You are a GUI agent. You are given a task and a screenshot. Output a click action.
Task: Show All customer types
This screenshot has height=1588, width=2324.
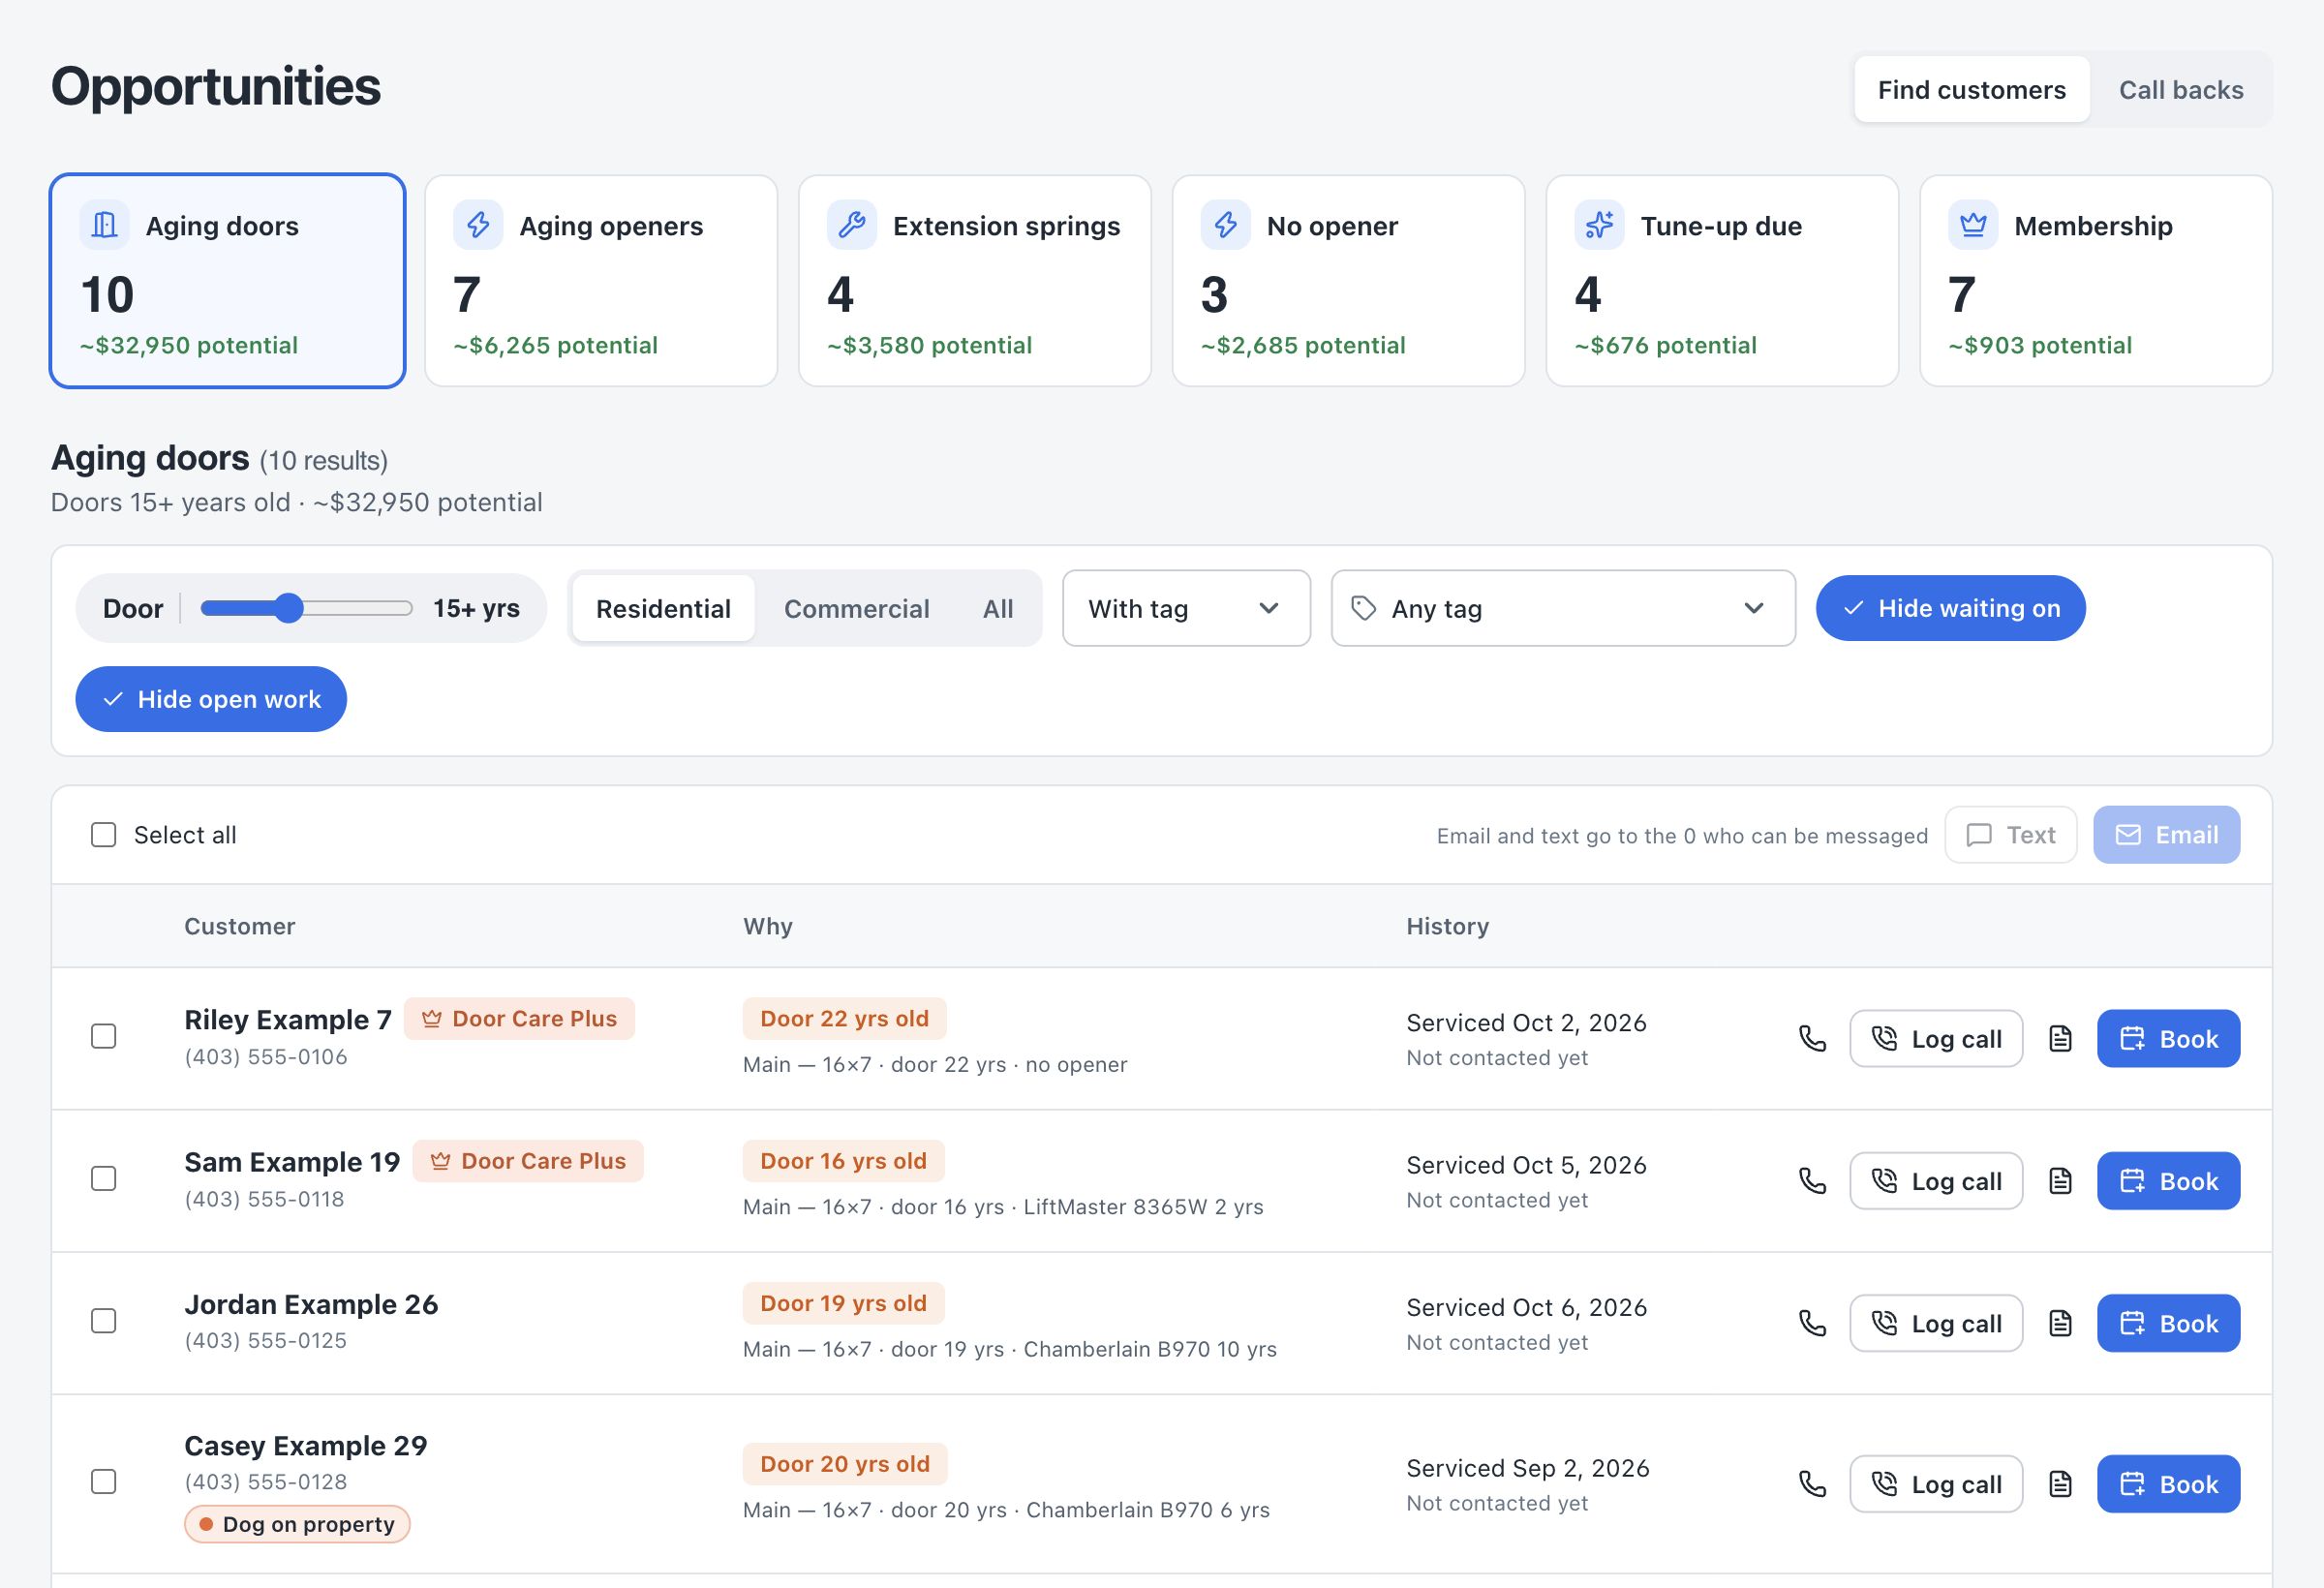coord(997,608)
